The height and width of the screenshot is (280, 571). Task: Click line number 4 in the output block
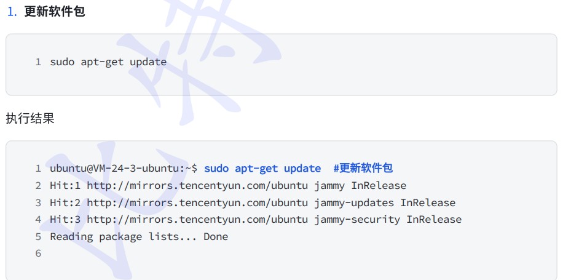tap(38, 219)
